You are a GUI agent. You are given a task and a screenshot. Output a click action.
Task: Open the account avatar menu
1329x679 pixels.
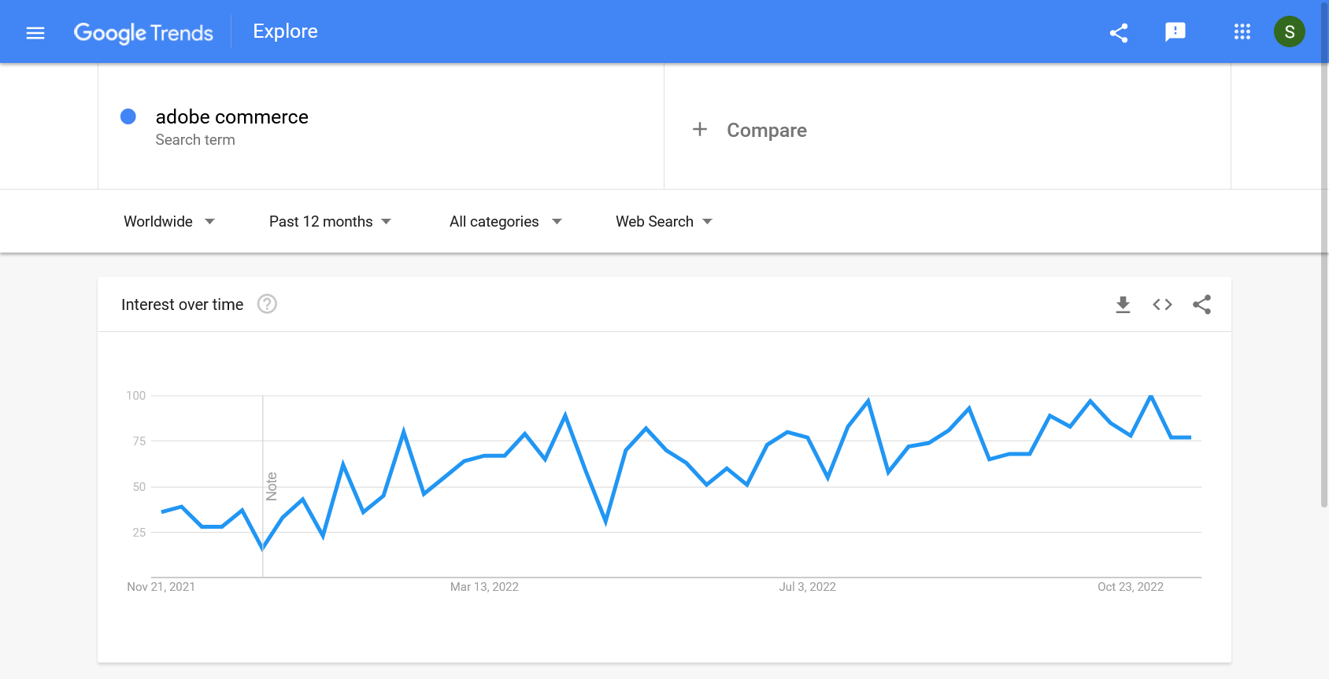(1289, 31)
